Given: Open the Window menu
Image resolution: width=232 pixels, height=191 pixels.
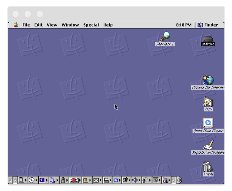Looking at the screenshot, I should tap(70, 25).
